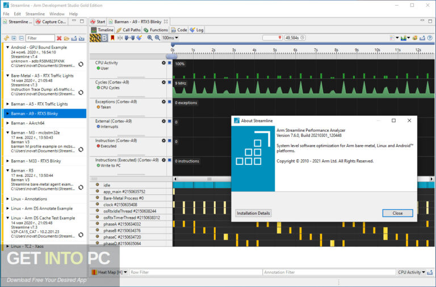The image size is (436, 287).
Task: Open the Cycles (Cortex-A9) chart gear settings
Action: [163, 82]
